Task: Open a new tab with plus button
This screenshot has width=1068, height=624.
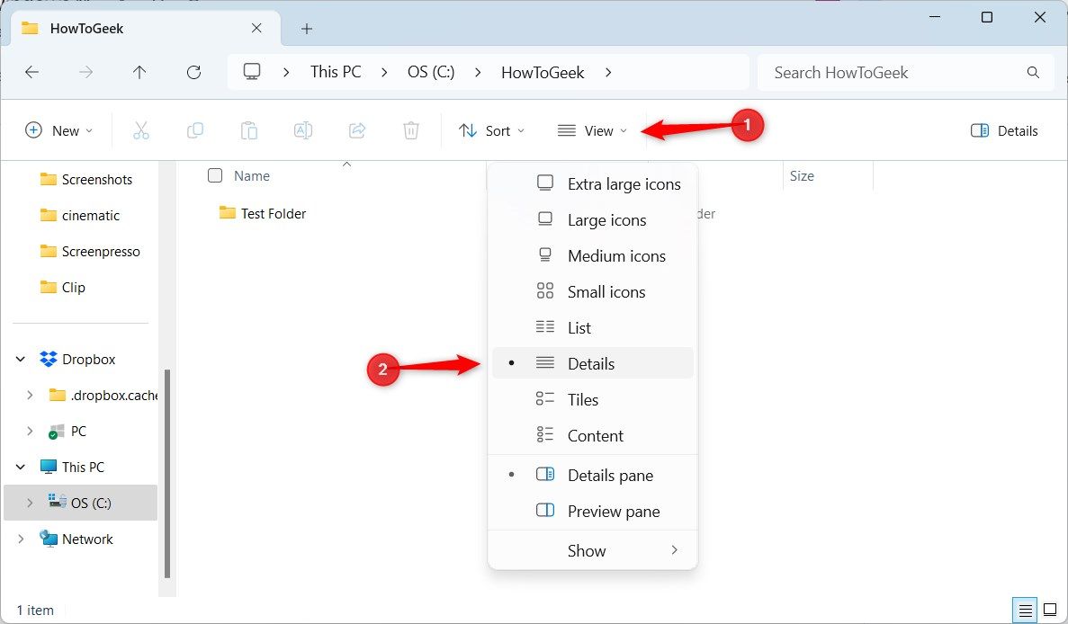Action: (307, 29)
